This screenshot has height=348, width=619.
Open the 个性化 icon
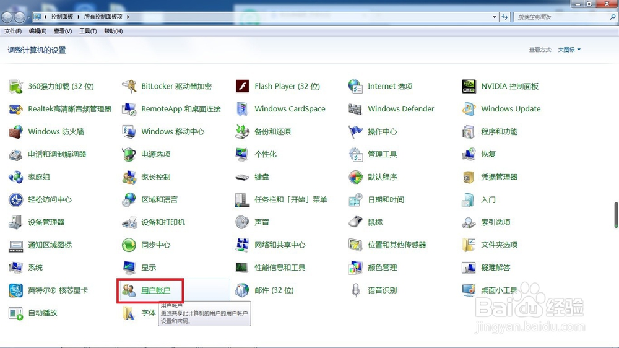[x=242, y=154]
